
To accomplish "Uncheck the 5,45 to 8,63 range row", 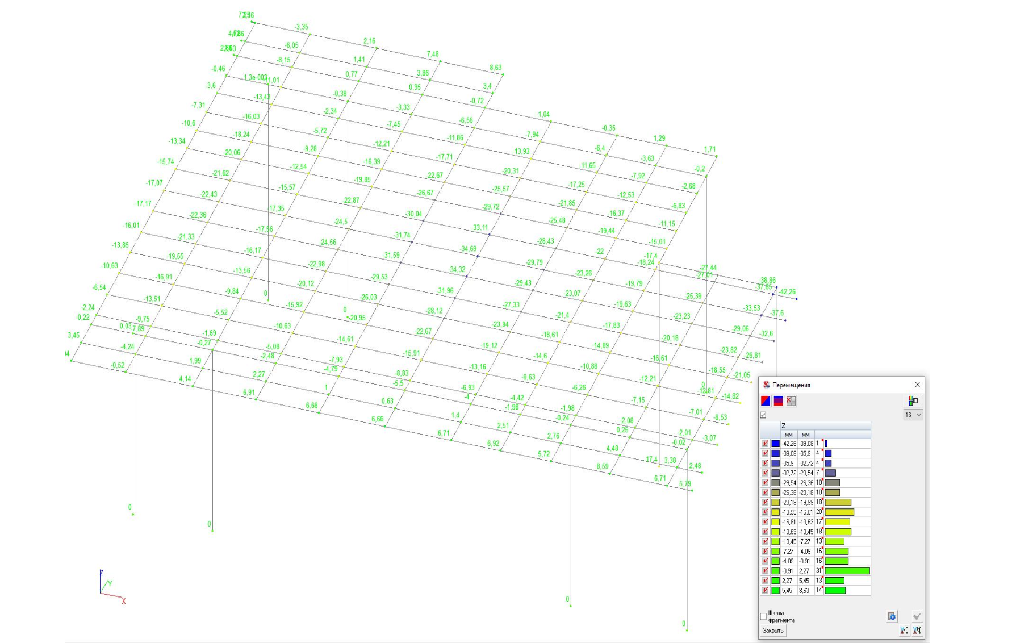I will point(765,591).
